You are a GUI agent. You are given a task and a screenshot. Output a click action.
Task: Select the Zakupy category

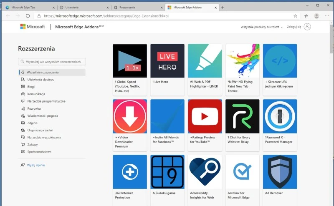33,145
